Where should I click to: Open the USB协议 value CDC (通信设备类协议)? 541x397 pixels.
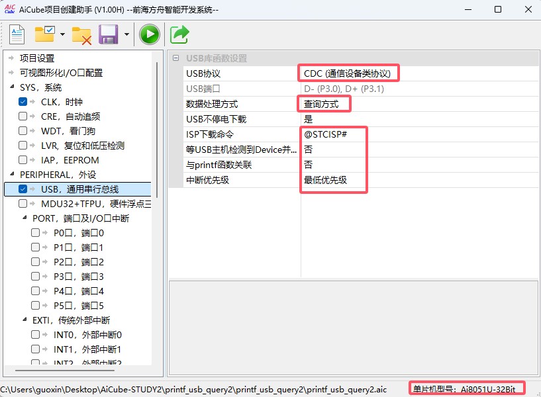[x=347, y=73]
